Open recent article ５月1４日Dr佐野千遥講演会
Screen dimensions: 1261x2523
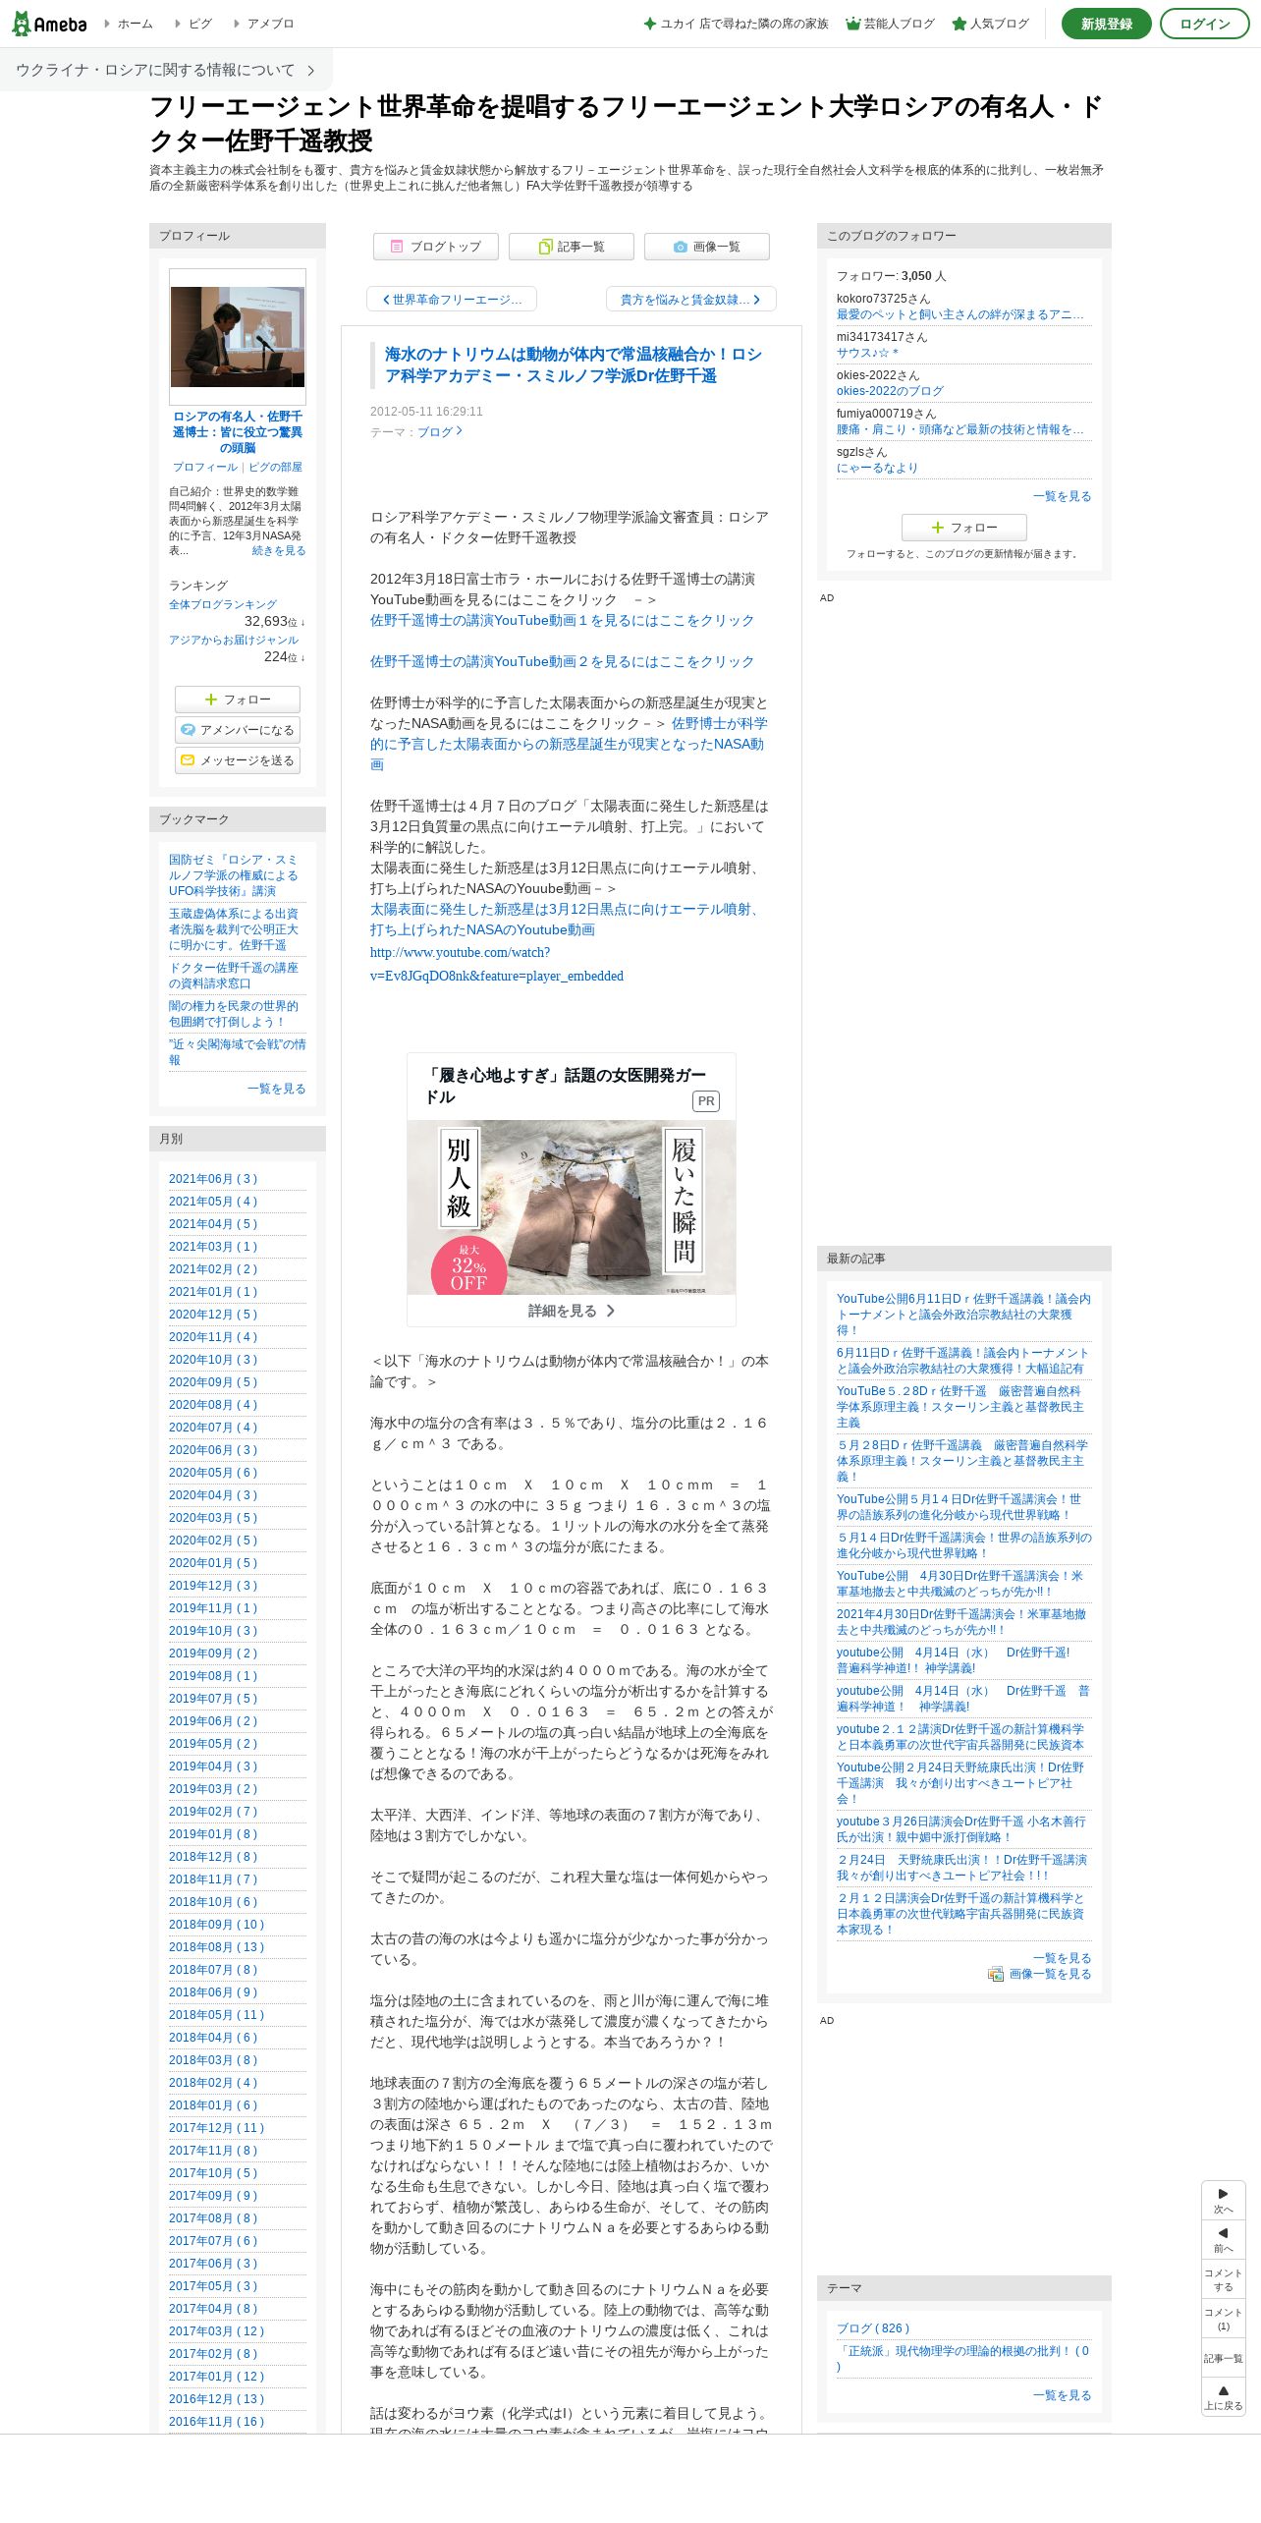(963, 1545)
